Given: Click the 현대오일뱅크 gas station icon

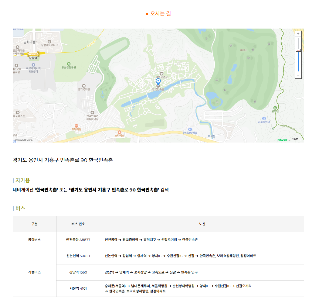Looking at the screenshot, I should (190, 129).
